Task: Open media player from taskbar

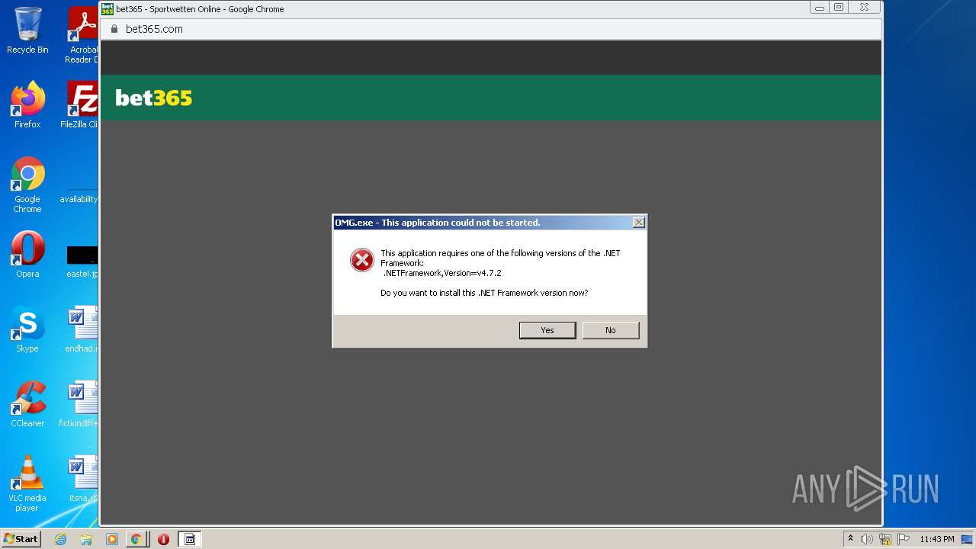Action: (111, 539)
